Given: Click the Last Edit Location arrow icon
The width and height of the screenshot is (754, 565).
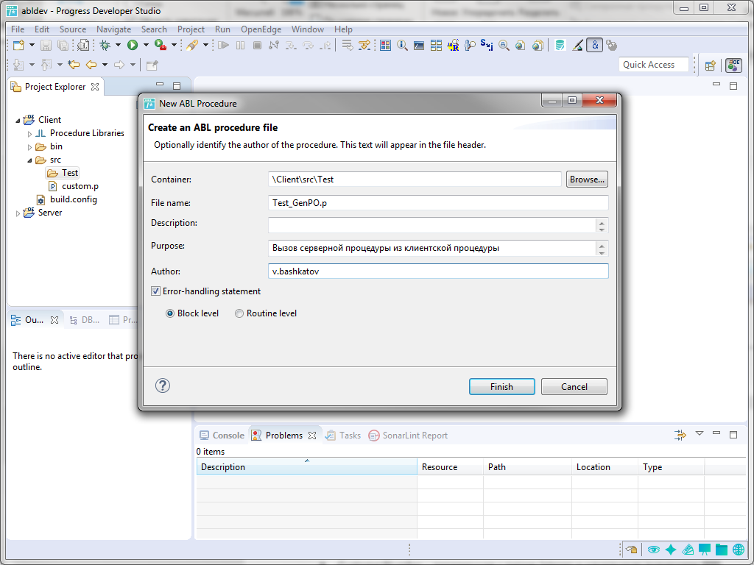Looking at the screenshot, I should click(x=74, y=65).
